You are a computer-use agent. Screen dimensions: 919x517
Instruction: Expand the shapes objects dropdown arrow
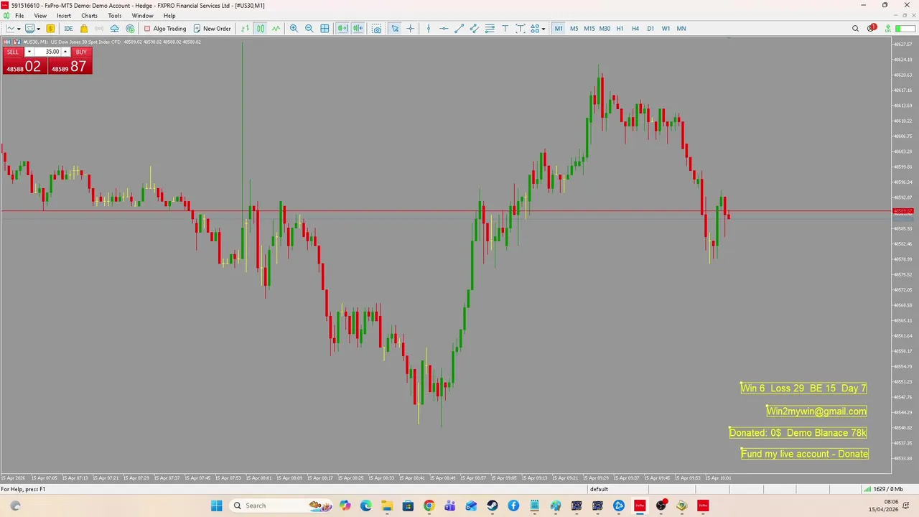point(544,29)
